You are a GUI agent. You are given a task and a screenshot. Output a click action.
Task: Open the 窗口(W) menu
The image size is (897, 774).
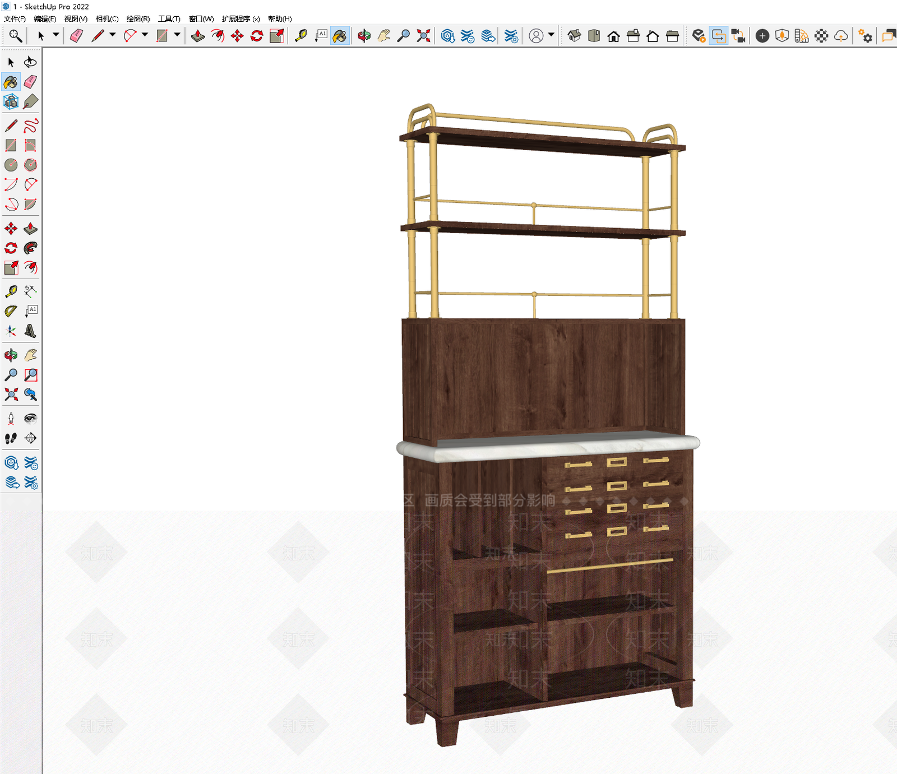pos(201,18)
